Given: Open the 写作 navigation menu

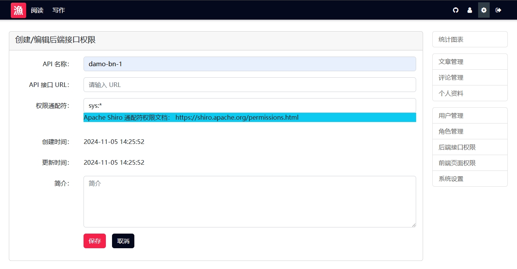Looking at the screenshot, I should coord(59,10).
